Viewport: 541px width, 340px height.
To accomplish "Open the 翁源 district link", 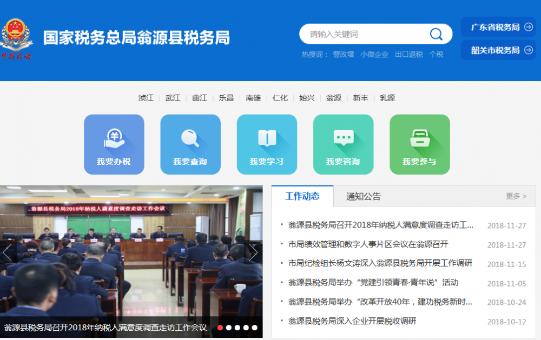I will click(333, 99).
